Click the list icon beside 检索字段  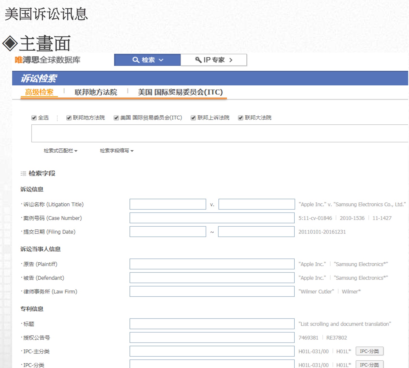[x=23, y=174]
